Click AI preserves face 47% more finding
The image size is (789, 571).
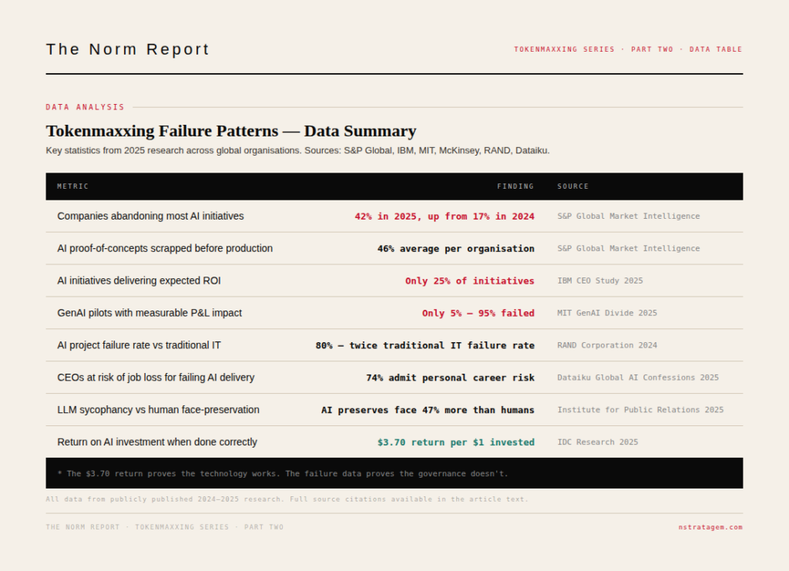click(428, 410)
